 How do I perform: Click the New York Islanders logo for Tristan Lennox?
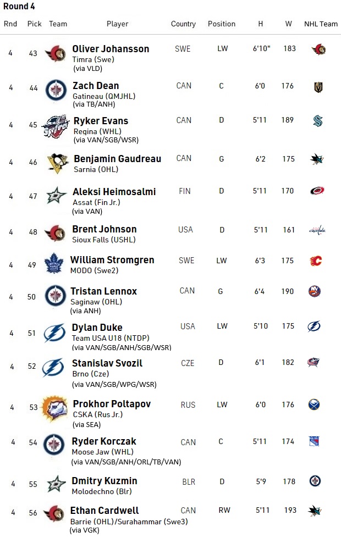click(x=315, y=291)
